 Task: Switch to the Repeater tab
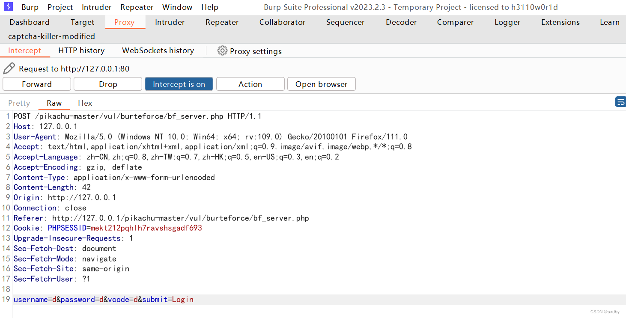tap(222, 22)
